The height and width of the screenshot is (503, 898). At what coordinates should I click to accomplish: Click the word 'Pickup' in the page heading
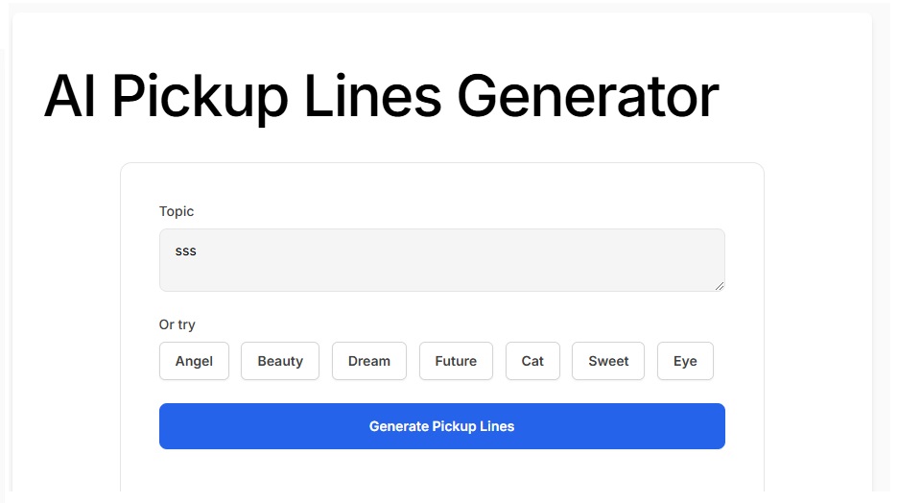[200, 99]
